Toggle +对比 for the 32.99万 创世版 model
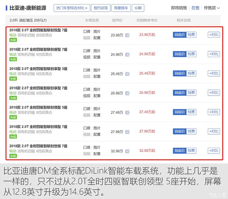 214,151
